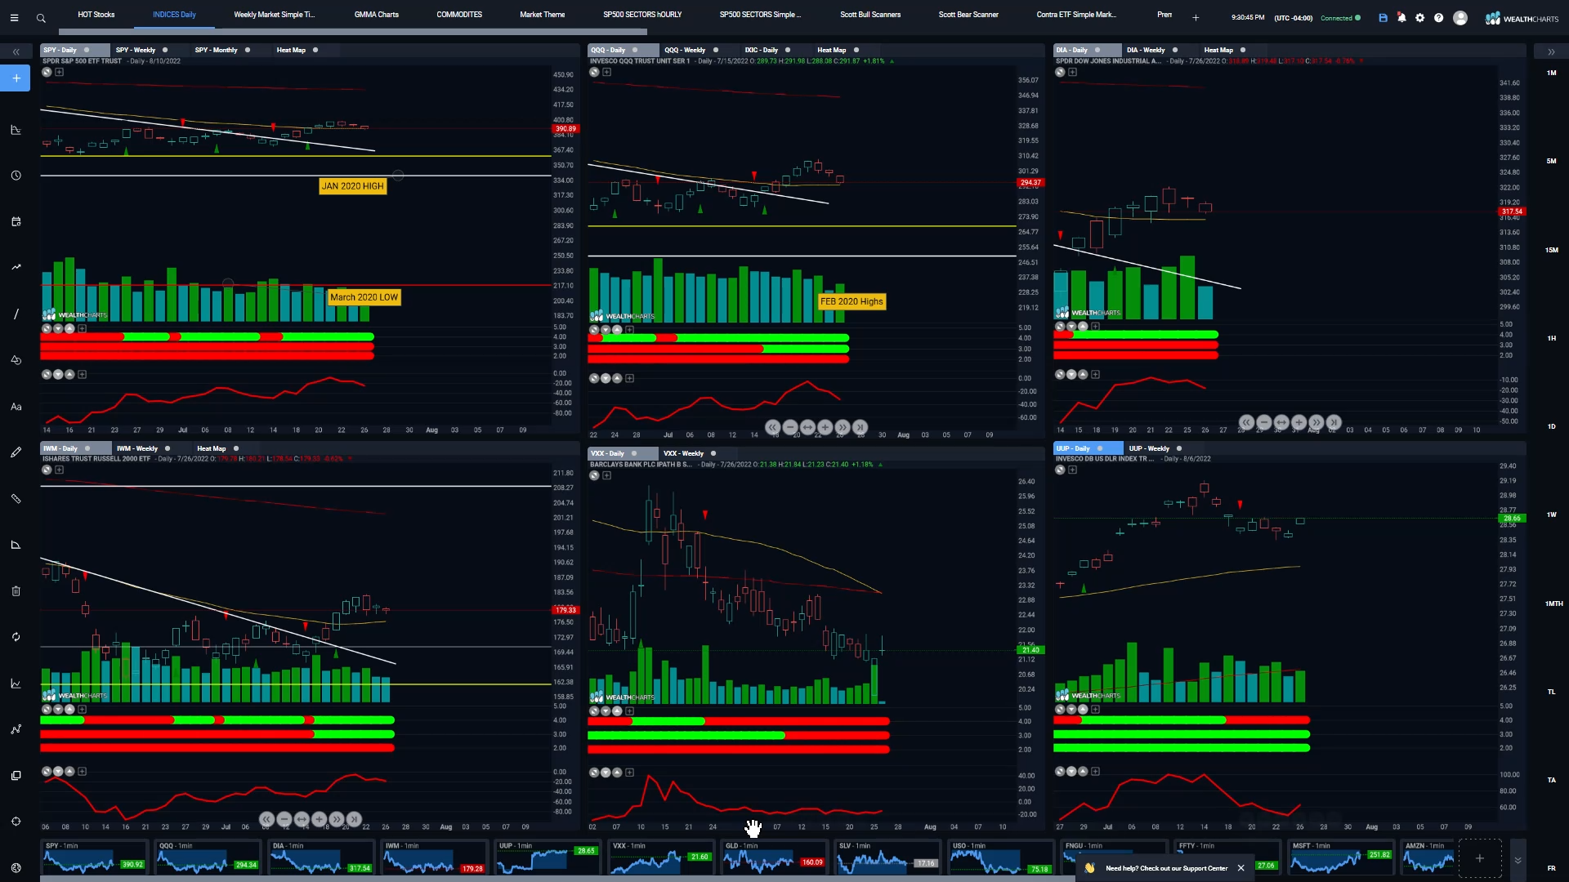
Task: Click the save layout disk icon
Action: pos(1383,17)
